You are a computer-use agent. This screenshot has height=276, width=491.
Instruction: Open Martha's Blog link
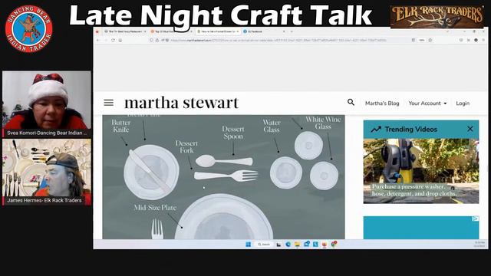382,103
